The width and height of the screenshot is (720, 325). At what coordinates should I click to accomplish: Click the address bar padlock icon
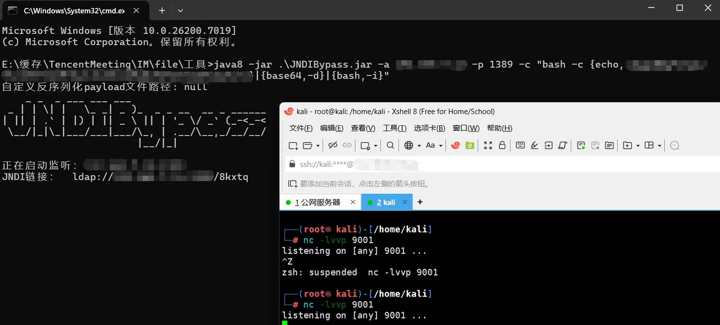[x=293, y=164]
